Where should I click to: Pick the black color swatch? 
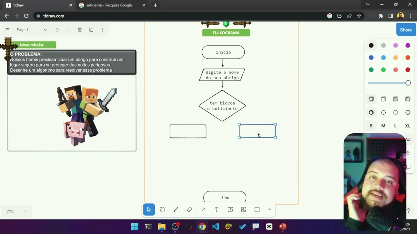371,45
